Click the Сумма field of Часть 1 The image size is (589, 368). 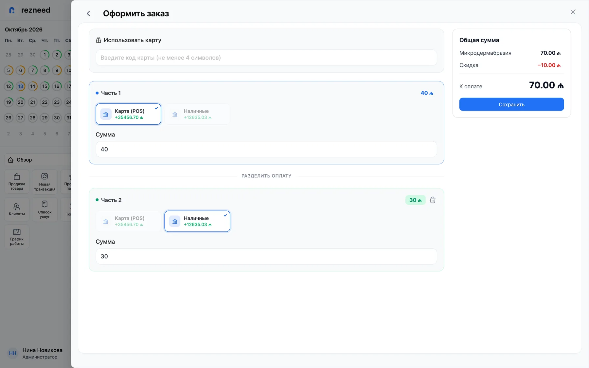[266, 149]
